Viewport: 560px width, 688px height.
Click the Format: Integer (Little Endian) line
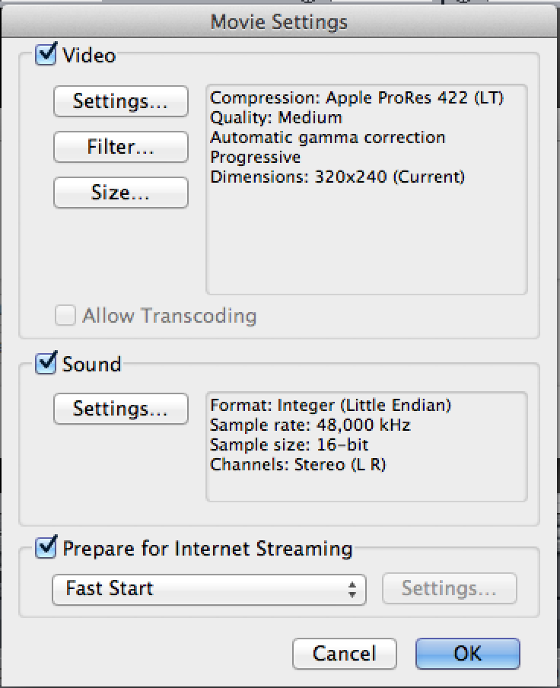tap(330, 405)
